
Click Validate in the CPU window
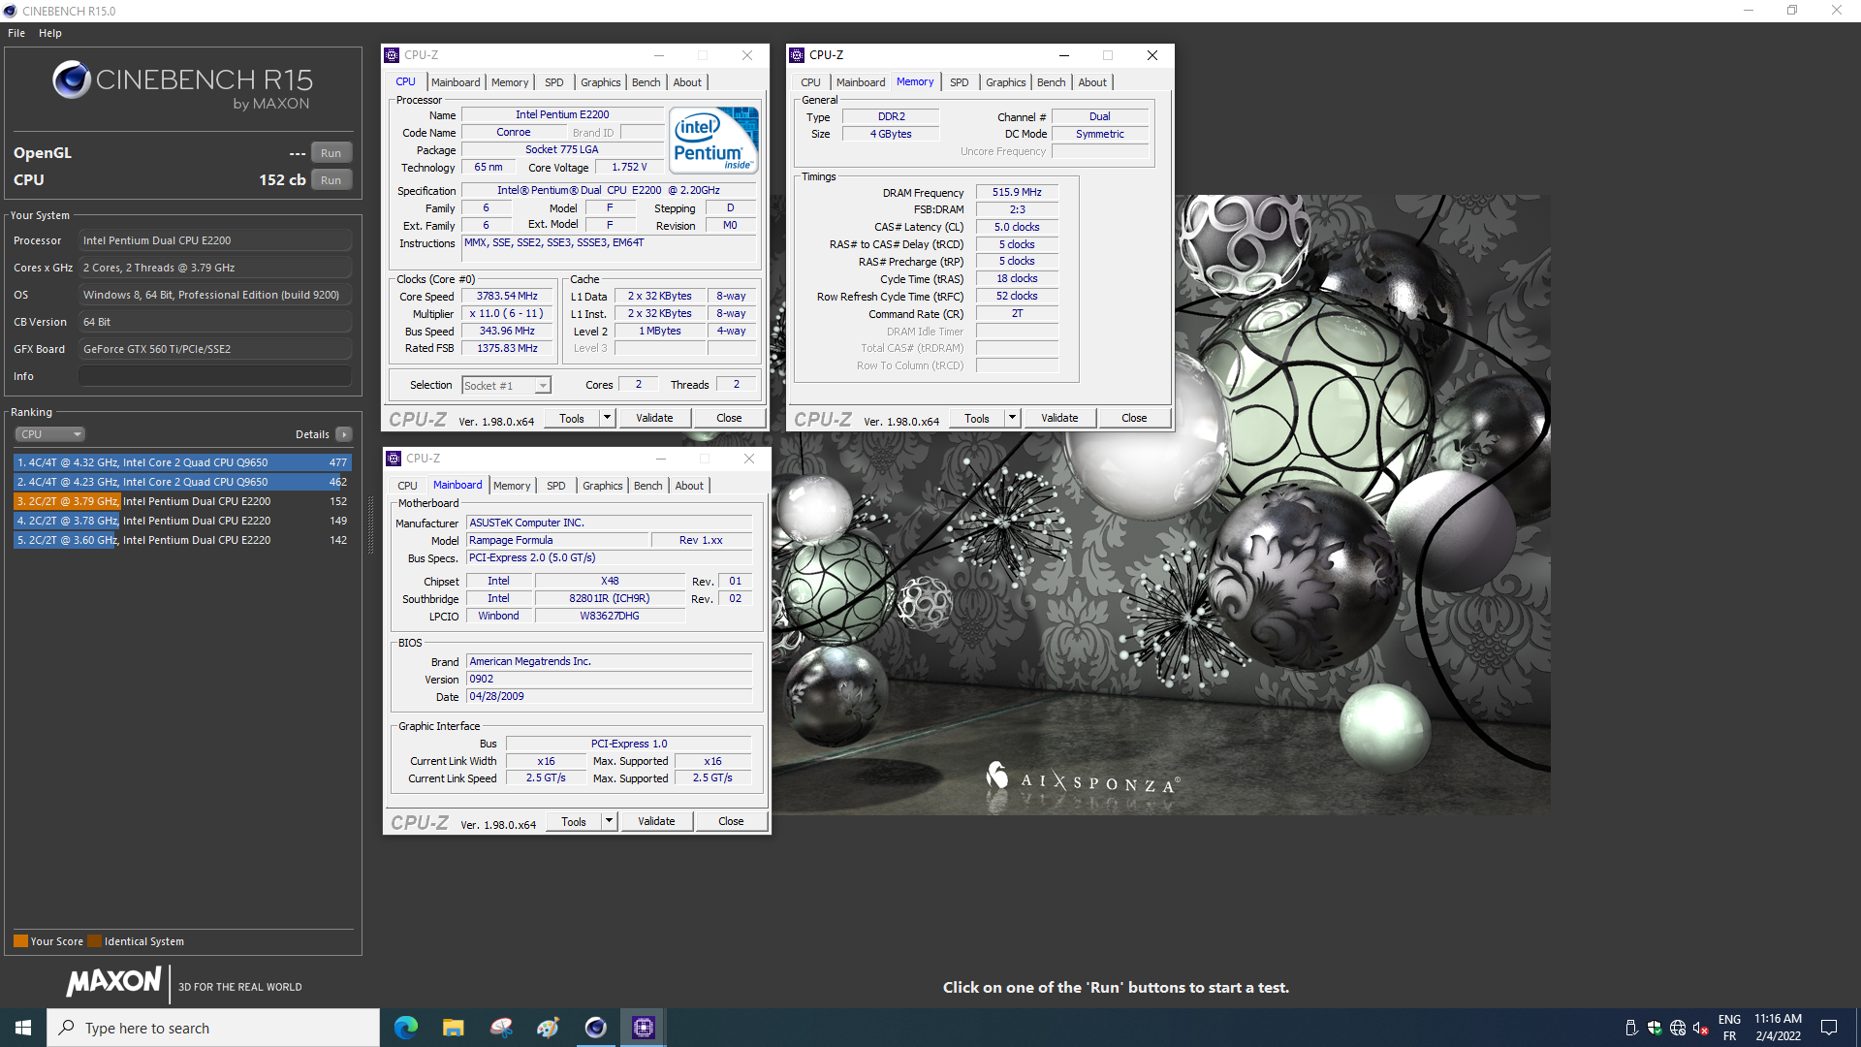[654, 418]
